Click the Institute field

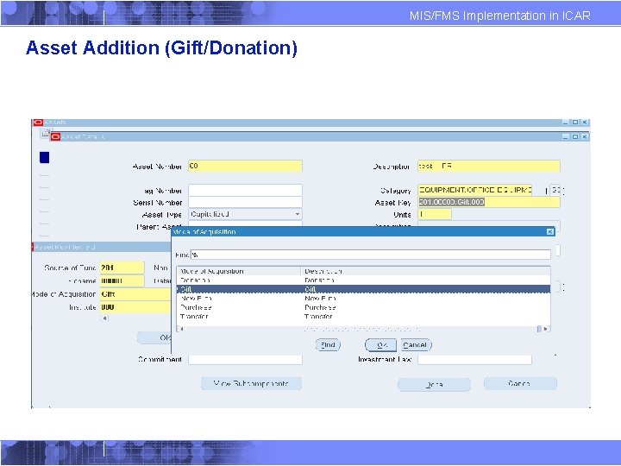coord(135,307)
